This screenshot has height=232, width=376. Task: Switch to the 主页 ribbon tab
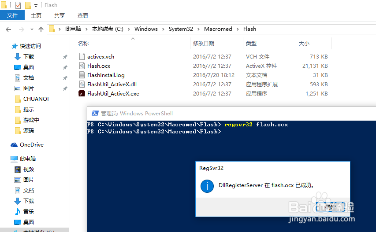36,15
